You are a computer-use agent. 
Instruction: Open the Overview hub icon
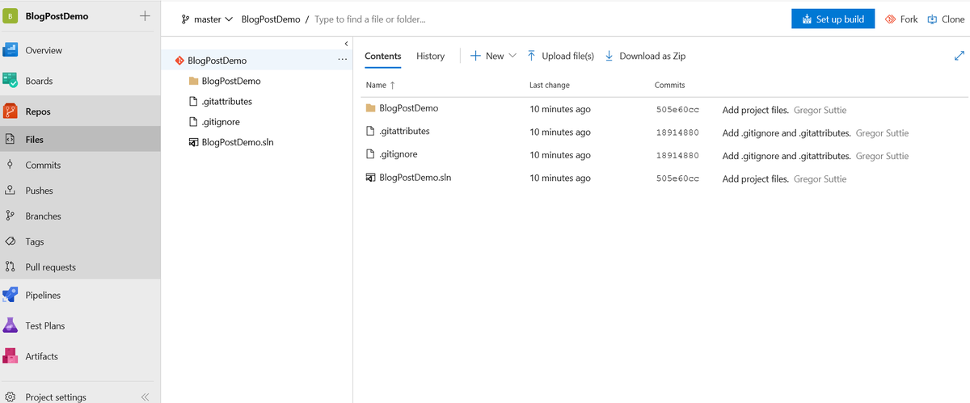click(x=11, y=50)
